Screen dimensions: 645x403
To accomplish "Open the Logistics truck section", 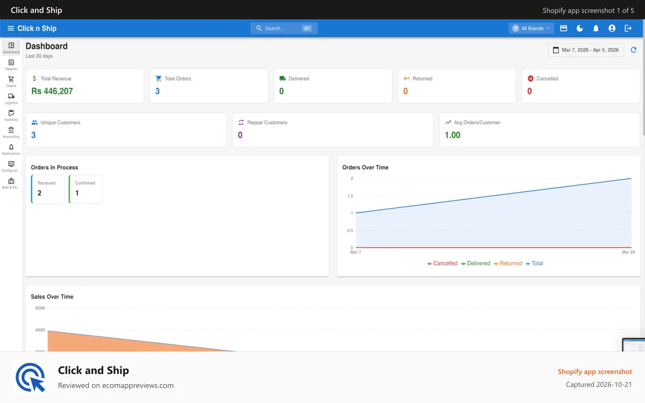I will (11, 99).
